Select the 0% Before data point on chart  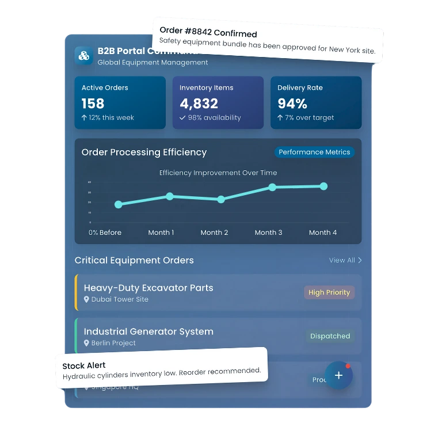coord(119,204)
